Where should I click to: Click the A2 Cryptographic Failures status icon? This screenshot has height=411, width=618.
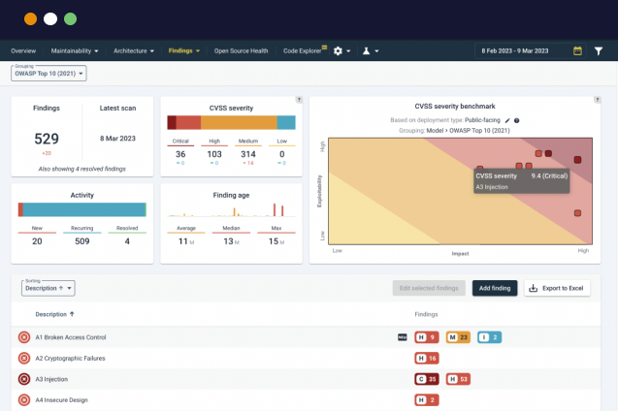click(x=24, y=359)
